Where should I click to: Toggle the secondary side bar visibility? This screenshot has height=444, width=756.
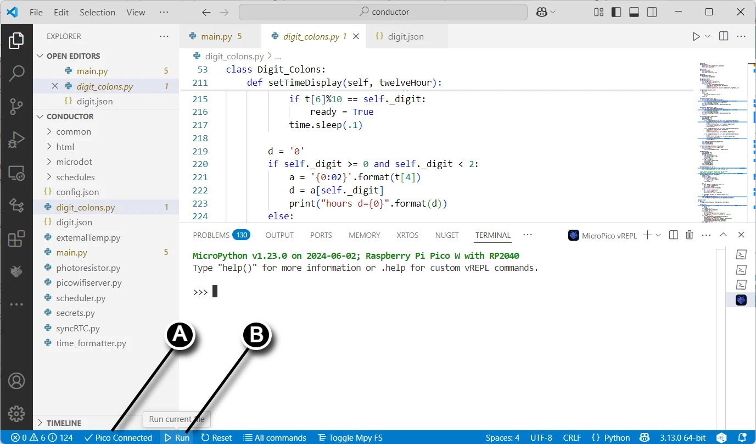click(x=652, y=12)
